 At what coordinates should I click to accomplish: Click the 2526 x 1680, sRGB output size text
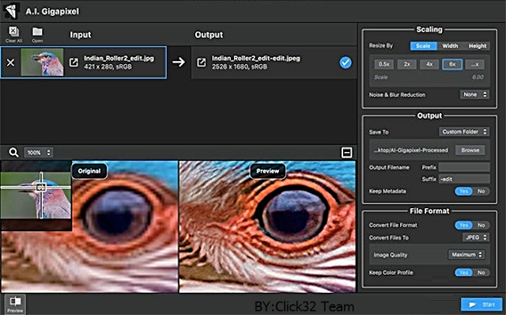[240, 66]
